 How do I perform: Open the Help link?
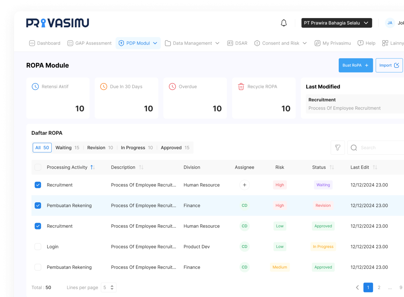click(366, 43)
